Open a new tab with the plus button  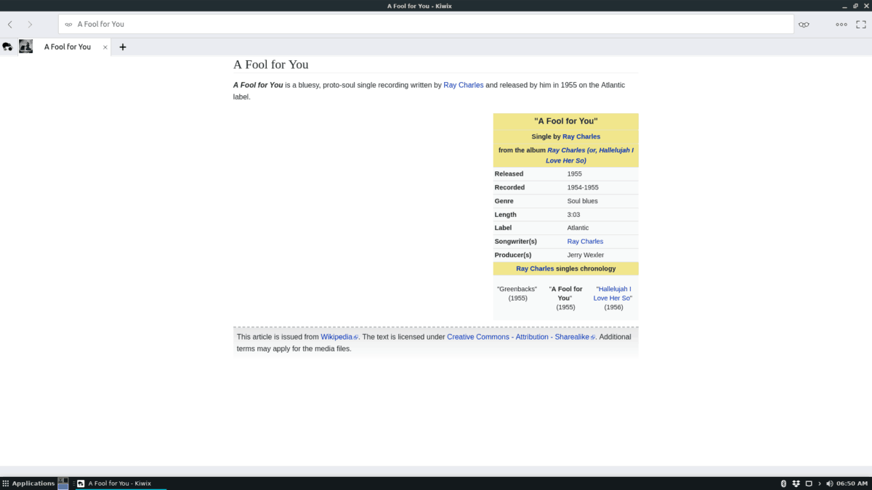coord(122,46)
